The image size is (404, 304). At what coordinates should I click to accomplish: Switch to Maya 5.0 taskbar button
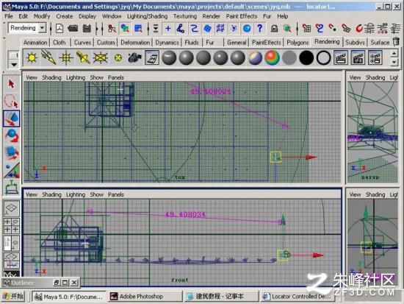pyautogui.click(x=68, y=296)
